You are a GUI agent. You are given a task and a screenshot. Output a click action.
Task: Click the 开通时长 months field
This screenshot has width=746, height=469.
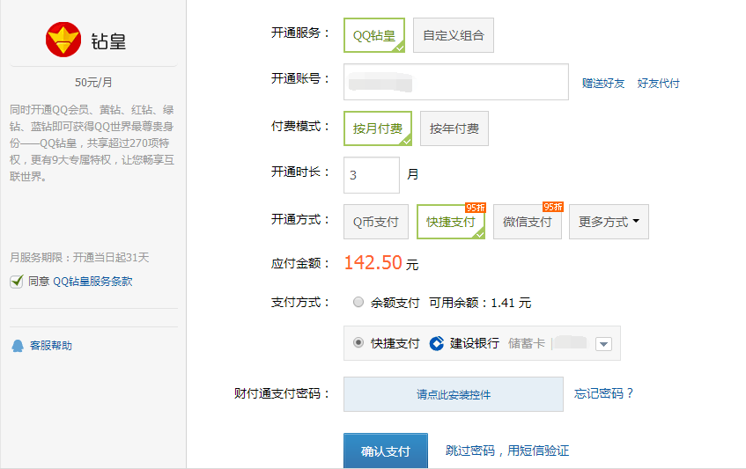point(372,175)
